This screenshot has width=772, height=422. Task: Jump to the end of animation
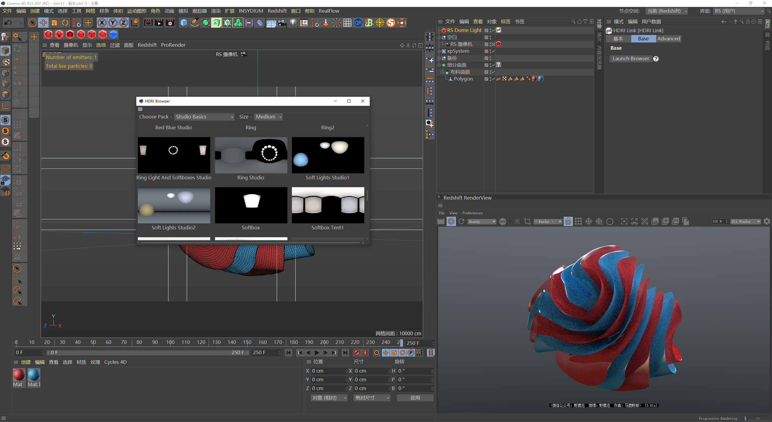(x=345, y=353)
